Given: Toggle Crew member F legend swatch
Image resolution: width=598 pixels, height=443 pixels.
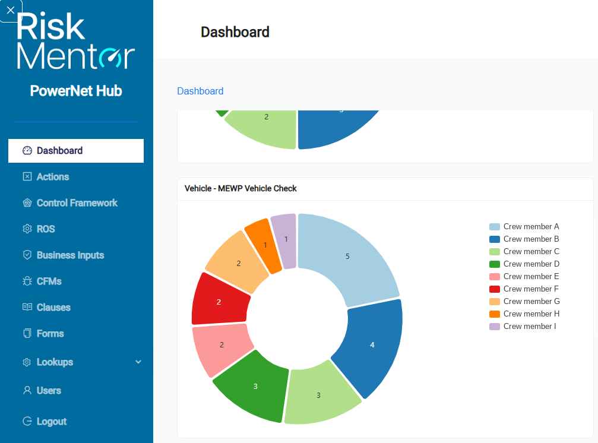Looking at the screenshot, I should click(x=494, y=289).
